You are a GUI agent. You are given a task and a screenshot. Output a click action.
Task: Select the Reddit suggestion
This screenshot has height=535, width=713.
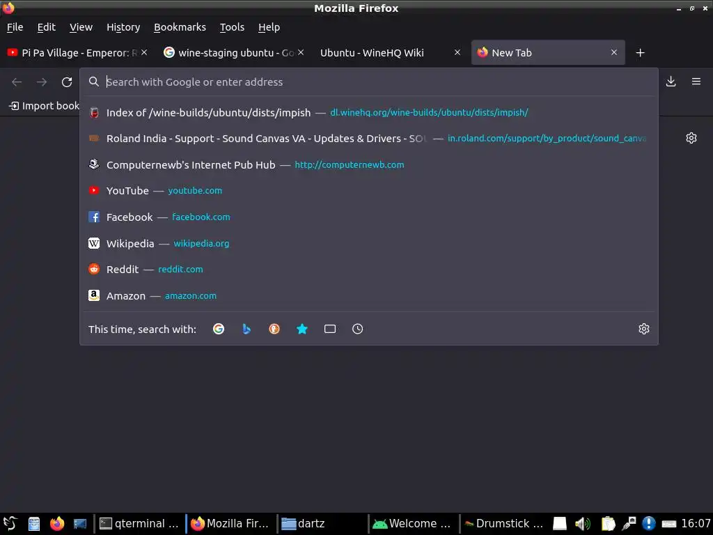tap(369, 270)
